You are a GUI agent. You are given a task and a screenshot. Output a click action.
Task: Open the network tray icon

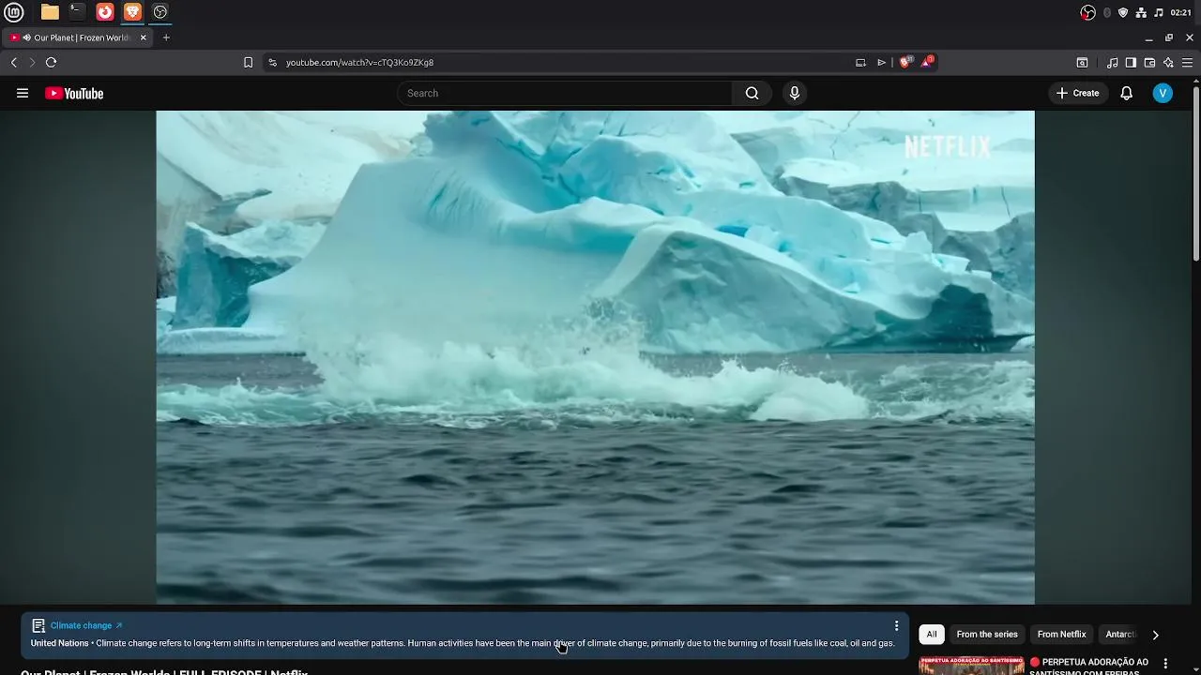pyautogui.click(x=1141, y=12)
